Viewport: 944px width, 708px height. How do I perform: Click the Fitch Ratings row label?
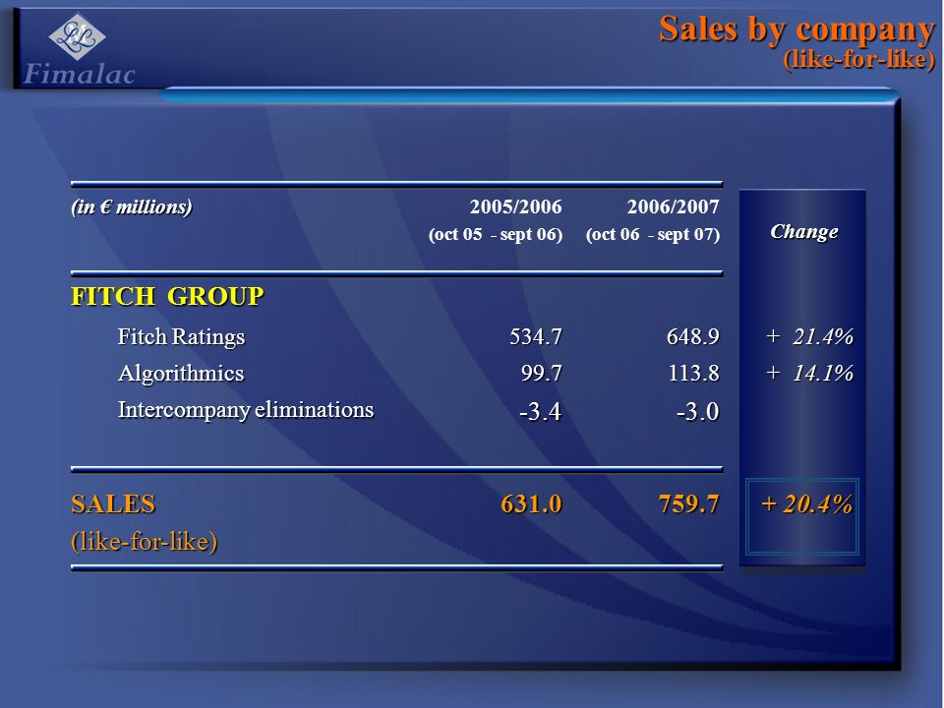(x=181, y=337)
